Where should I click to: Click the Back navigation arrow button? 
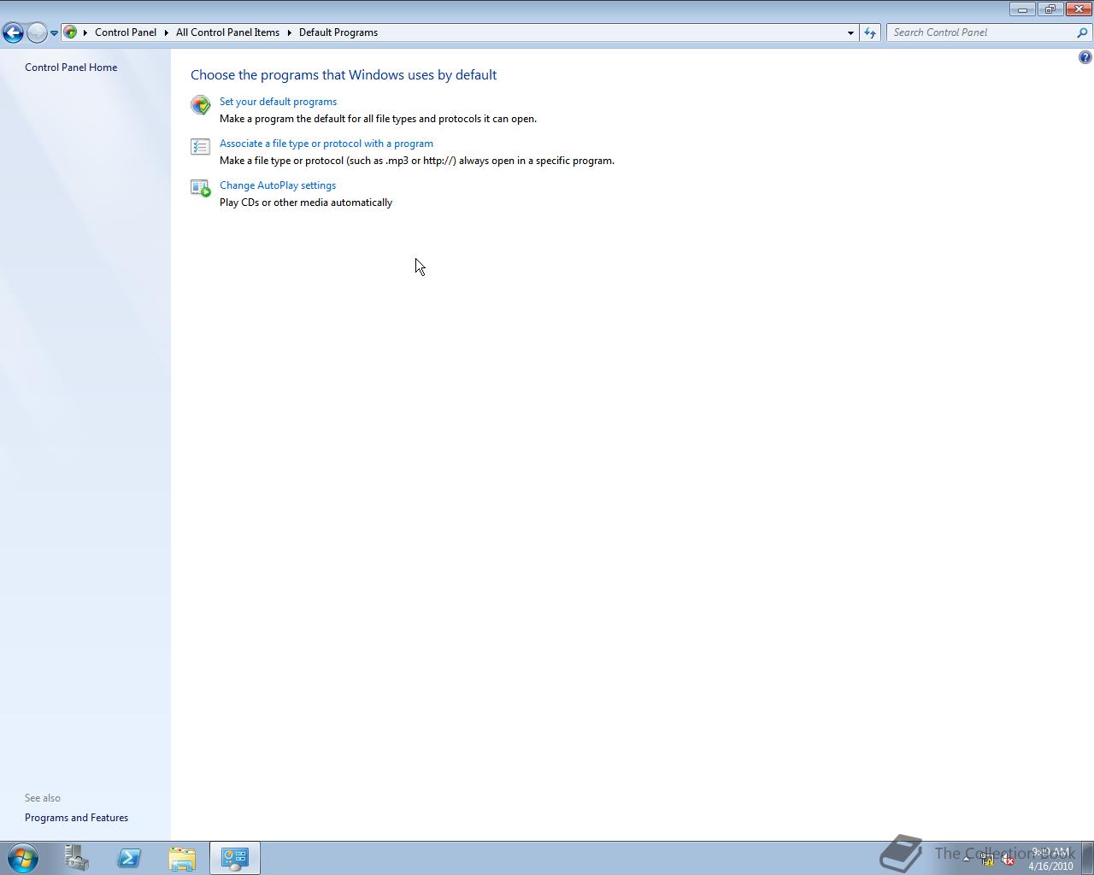point(13,32)
